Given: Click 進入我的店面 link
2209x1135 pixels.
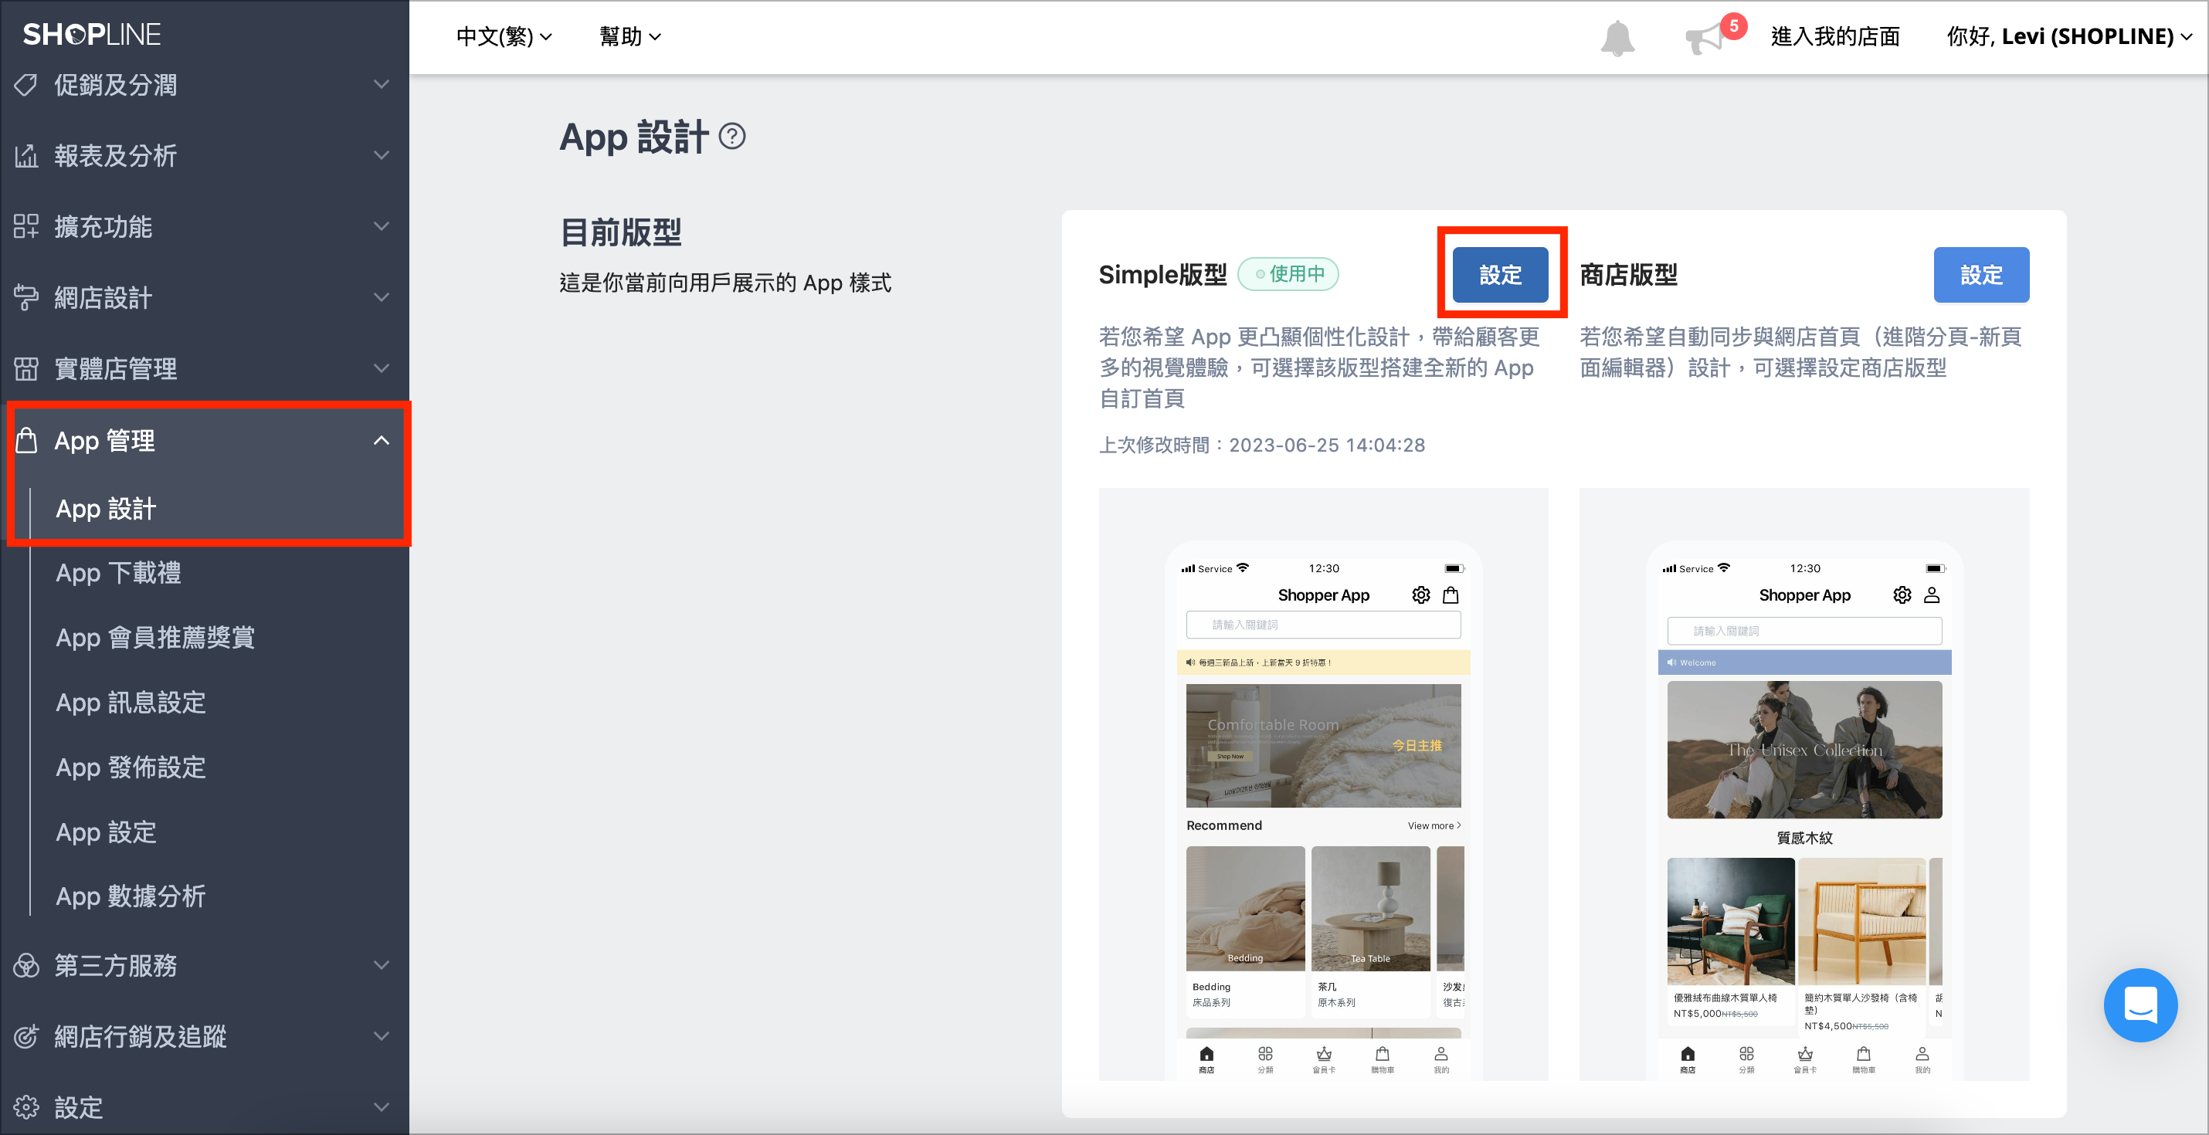Looking at the screenshot, I should [x=1835, y=37].
